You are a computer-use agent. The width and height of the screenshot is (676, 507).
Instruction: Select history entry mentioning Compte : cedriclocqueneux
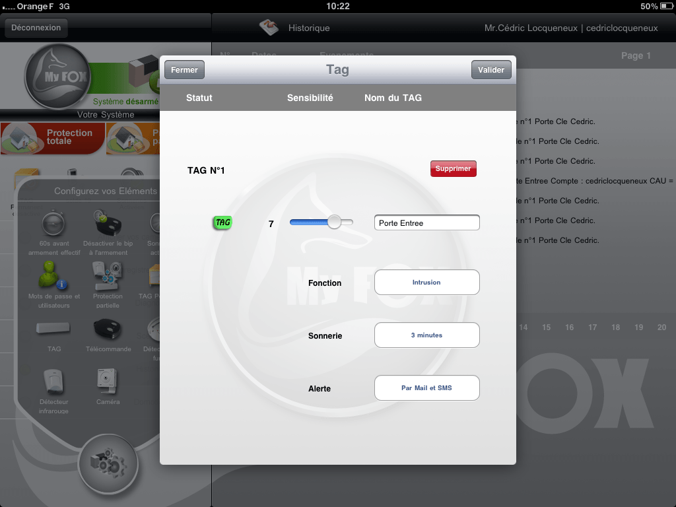[x=595, y=181]
